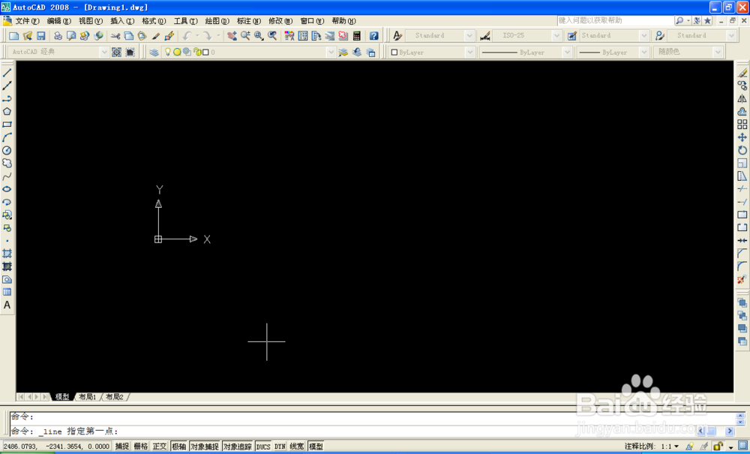Click the Array modify tool
Image resolution: width=750 pixels, height=454 pixels.
[x=742, y=125]
